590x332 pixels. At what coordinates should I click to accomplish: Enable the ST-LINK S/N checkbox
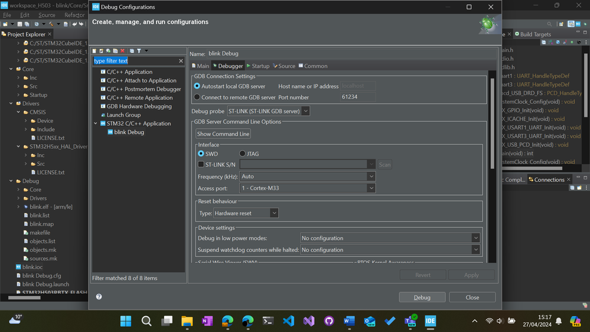point(201,164)
